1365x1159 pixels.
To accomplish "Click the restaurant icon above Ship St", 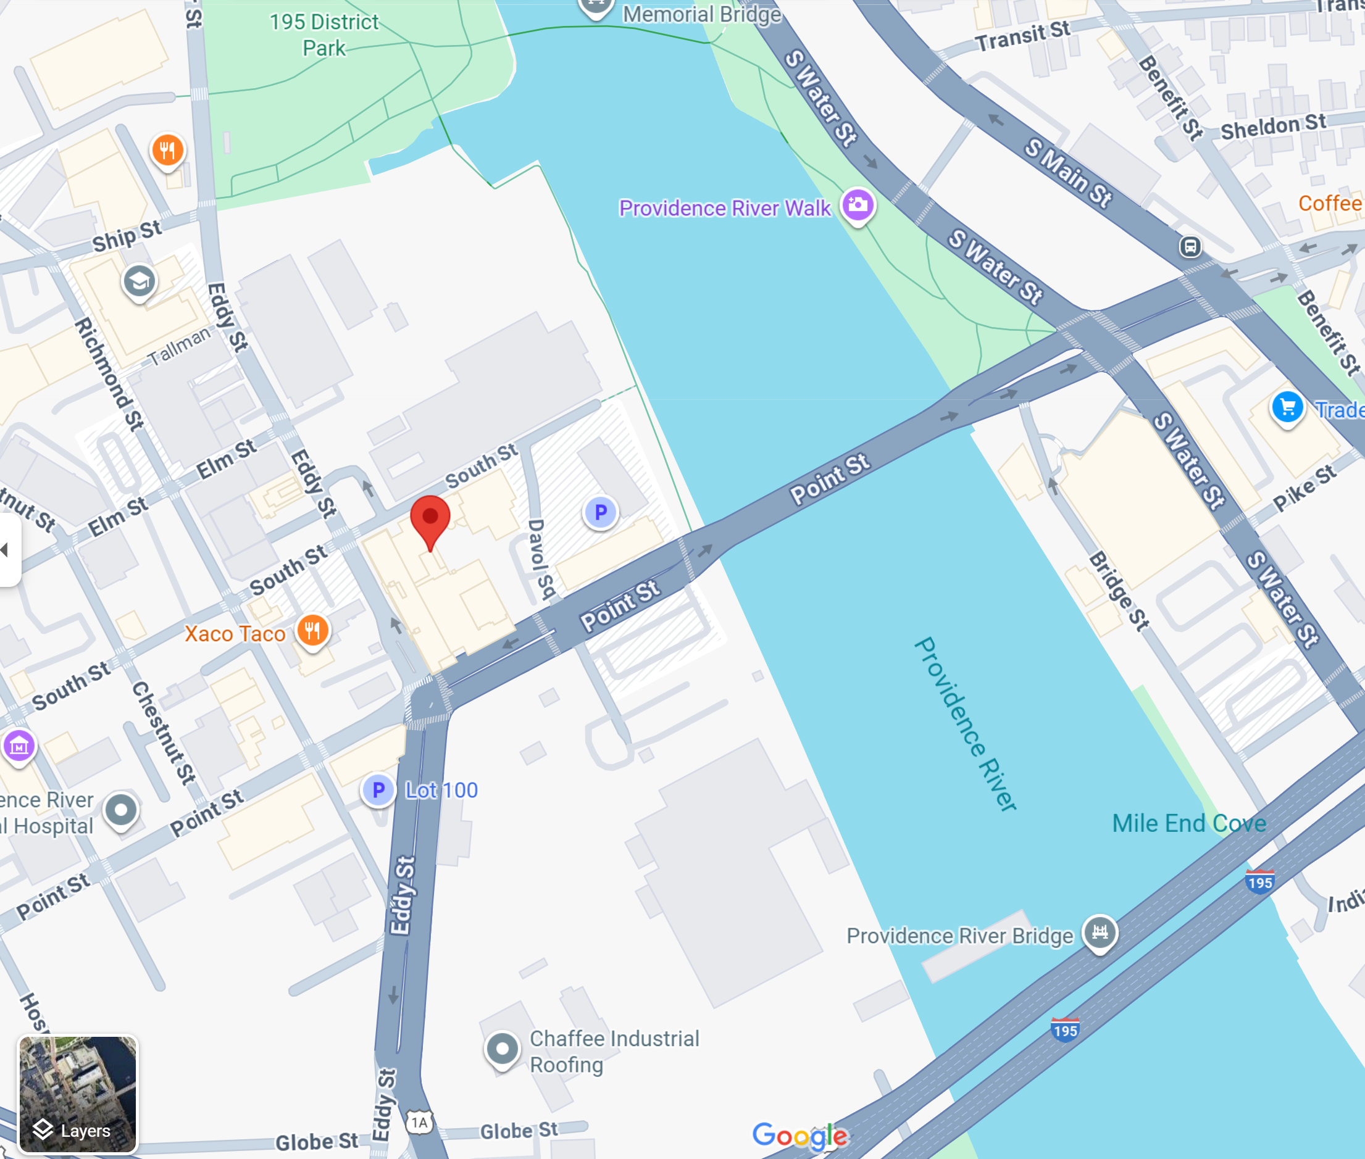I will (167, 152).
